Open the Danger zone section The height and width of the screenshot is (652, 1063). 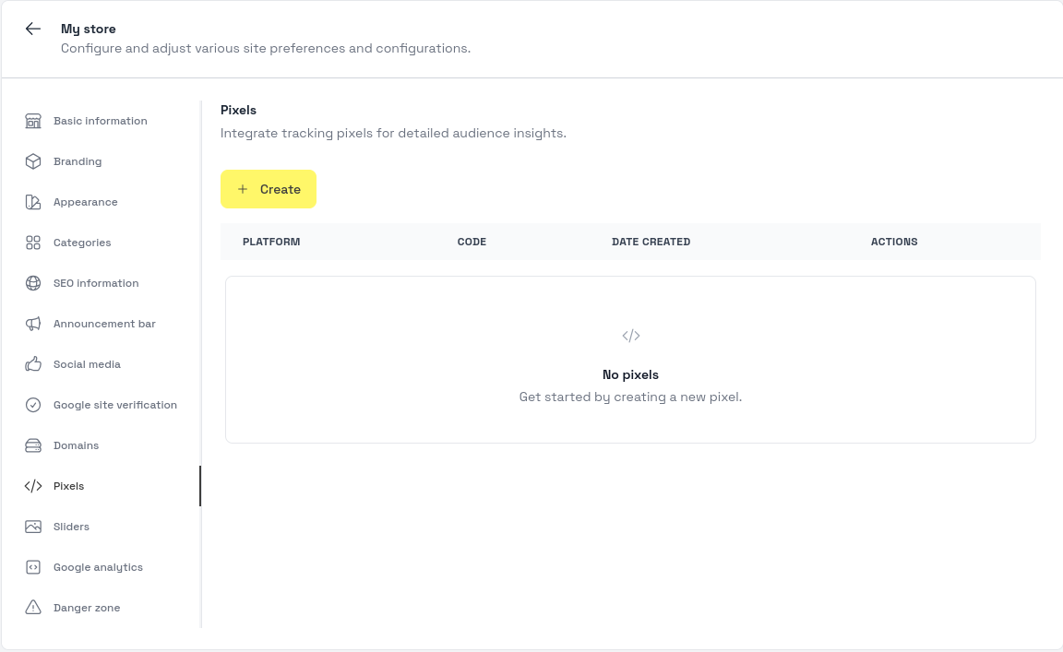87,608
